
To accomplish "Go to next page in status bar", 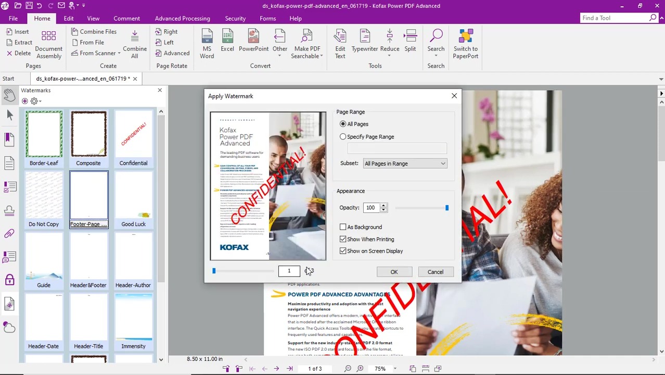I will 276,369.
